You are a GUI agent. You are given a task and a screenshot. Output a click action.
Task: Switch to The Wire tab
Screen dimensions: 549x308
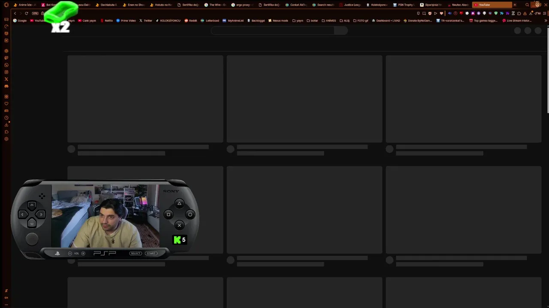(215, 5)
